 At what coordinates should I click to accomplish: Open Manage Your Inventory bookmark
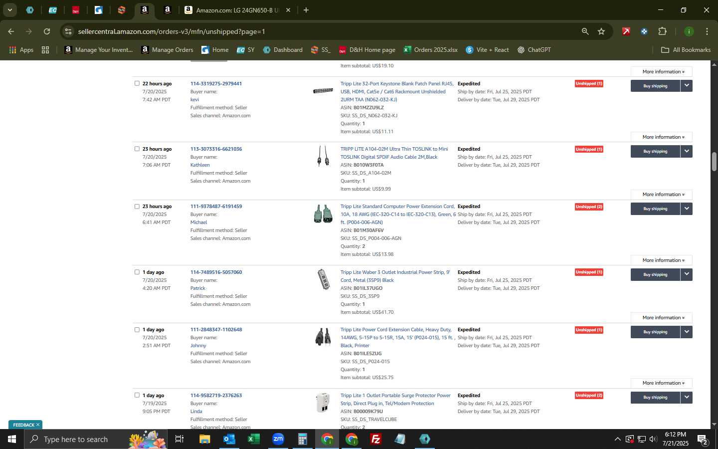tap(99, 50)
